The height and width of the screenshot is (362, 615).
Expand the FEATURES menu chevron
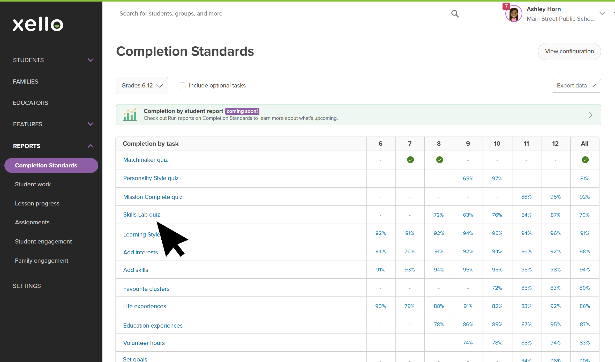(91, 124)
